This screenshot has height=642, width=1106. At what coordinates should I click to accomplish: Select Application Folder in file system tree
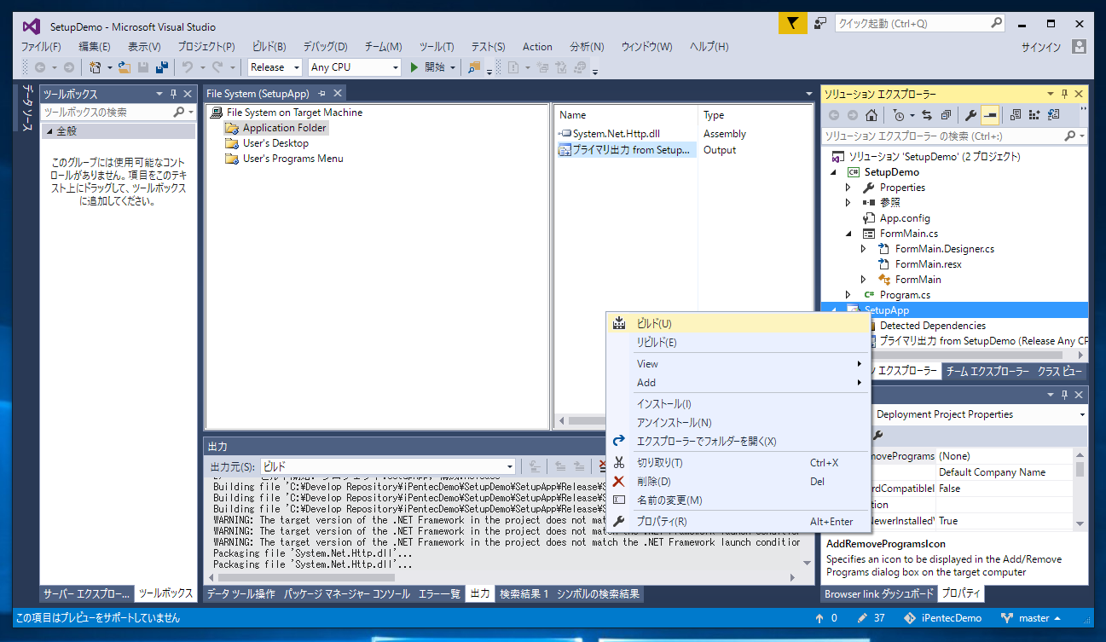pyautogui.click(x=284, y=128)
